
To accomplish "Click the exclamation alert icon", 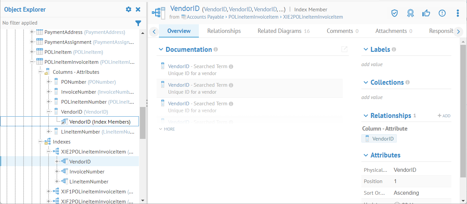I will (442, 13).
